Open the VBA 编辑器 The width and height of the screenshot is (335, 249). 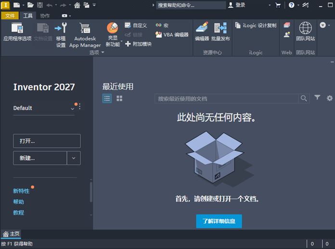172,35
